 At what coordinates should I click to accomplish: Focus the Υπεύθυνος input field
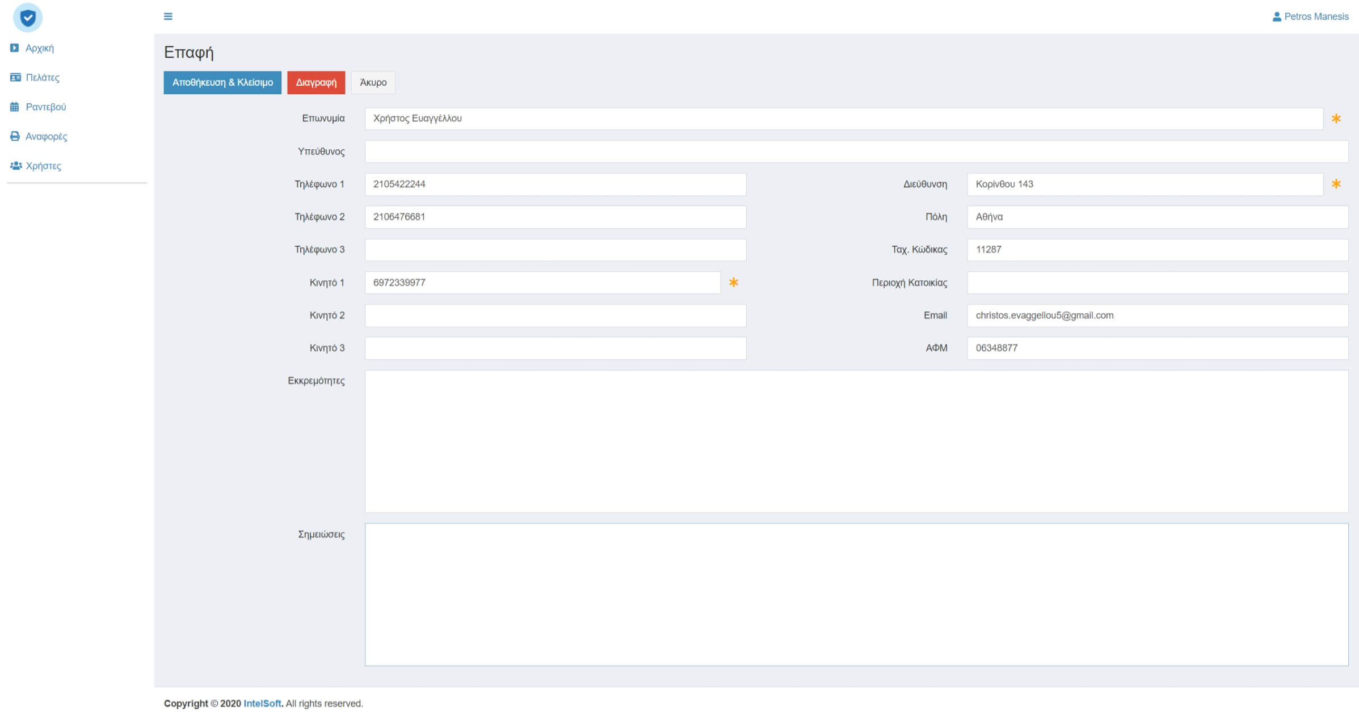(x=856, y=151)
